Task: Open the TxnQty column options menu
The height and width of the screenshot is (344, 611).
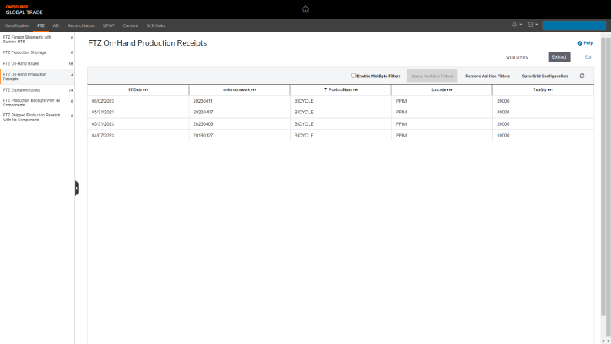Action: pos(550,90)
